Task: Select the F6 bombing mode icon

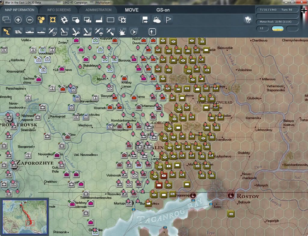Action: [64, 31]
